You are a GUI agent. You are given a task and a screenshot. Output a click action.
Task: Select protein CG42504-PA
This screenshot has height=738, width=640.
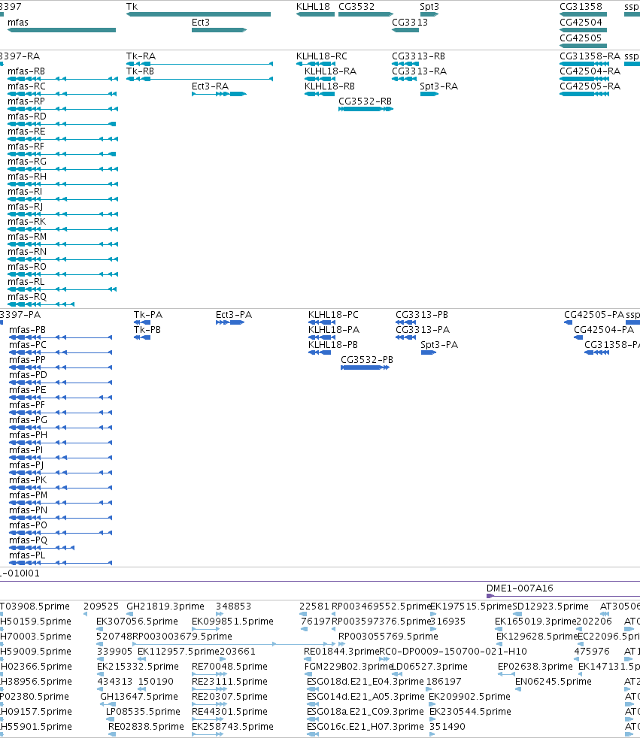pos(579,337)
